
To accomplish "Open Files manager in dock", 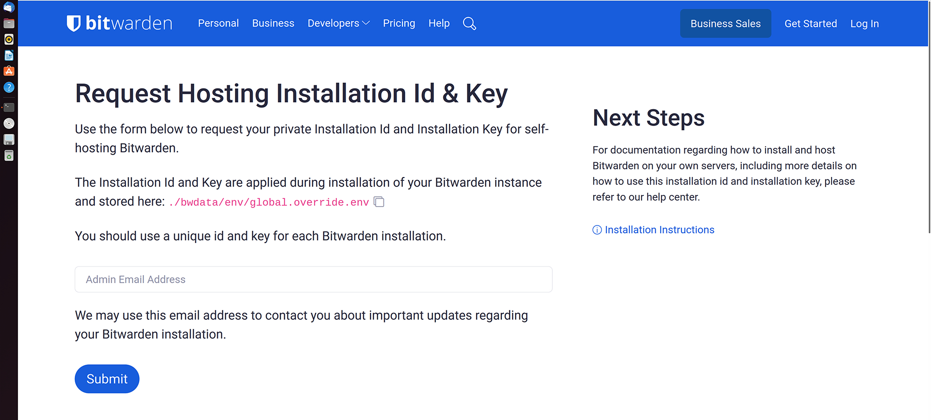I will (9, 23).
